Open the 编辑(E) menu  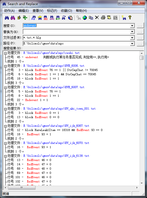(x=24, y=11)
